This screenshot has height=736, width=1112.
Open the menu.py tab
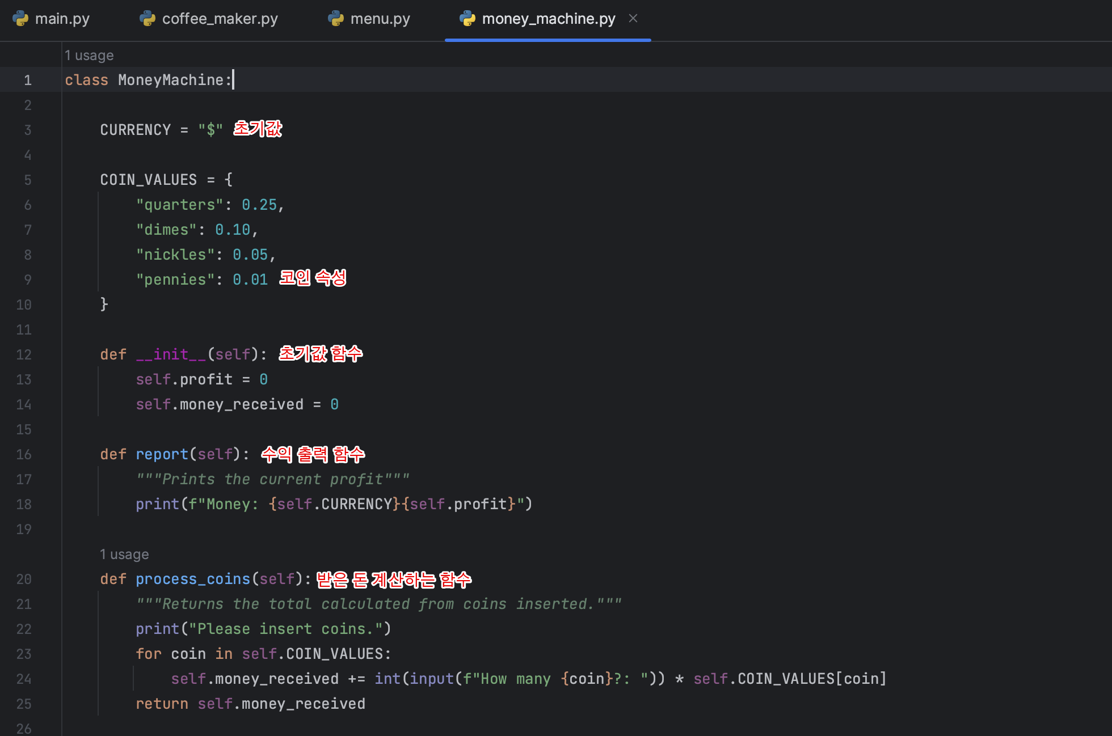tap(369, 19)
